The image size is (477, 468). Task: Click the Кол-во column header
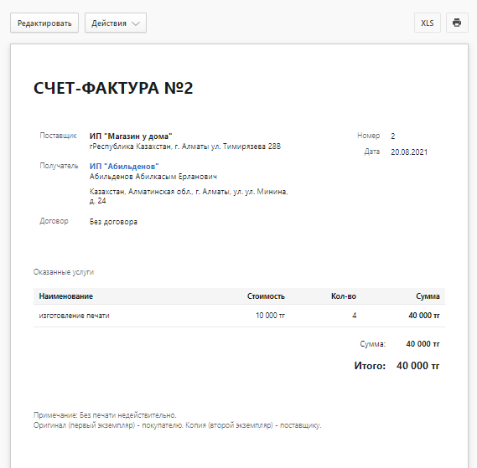[344, 296]
